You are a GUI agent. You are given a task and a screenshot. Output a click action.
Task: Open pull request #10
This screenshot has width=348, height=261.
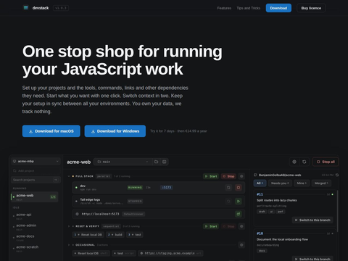click(x=294, y=245)
